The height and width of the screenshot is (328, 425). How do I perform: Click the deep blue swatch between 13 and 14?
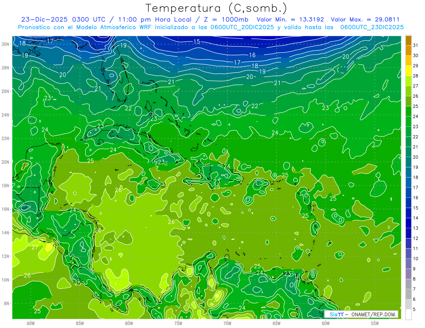pos(408,223)
